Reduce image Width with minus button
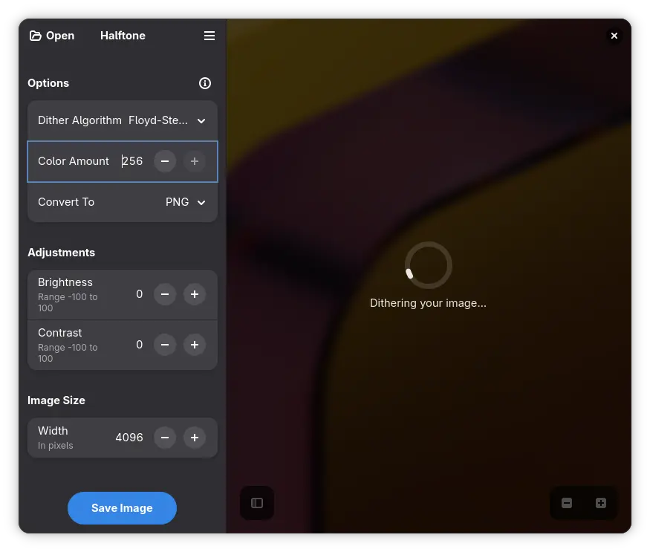The width and height of the screenshot is (650, 552). point(165,438)
